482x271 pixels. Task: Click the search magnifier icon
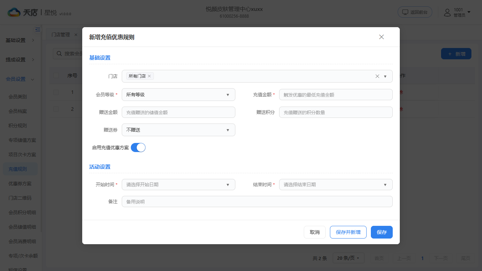coord(60,54)
